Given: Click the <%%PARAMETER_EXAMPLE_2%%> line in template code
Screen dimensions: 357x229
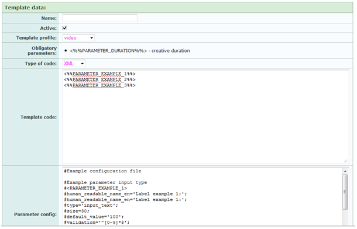Looking at the screenshot, I should (x=99, y=79).
